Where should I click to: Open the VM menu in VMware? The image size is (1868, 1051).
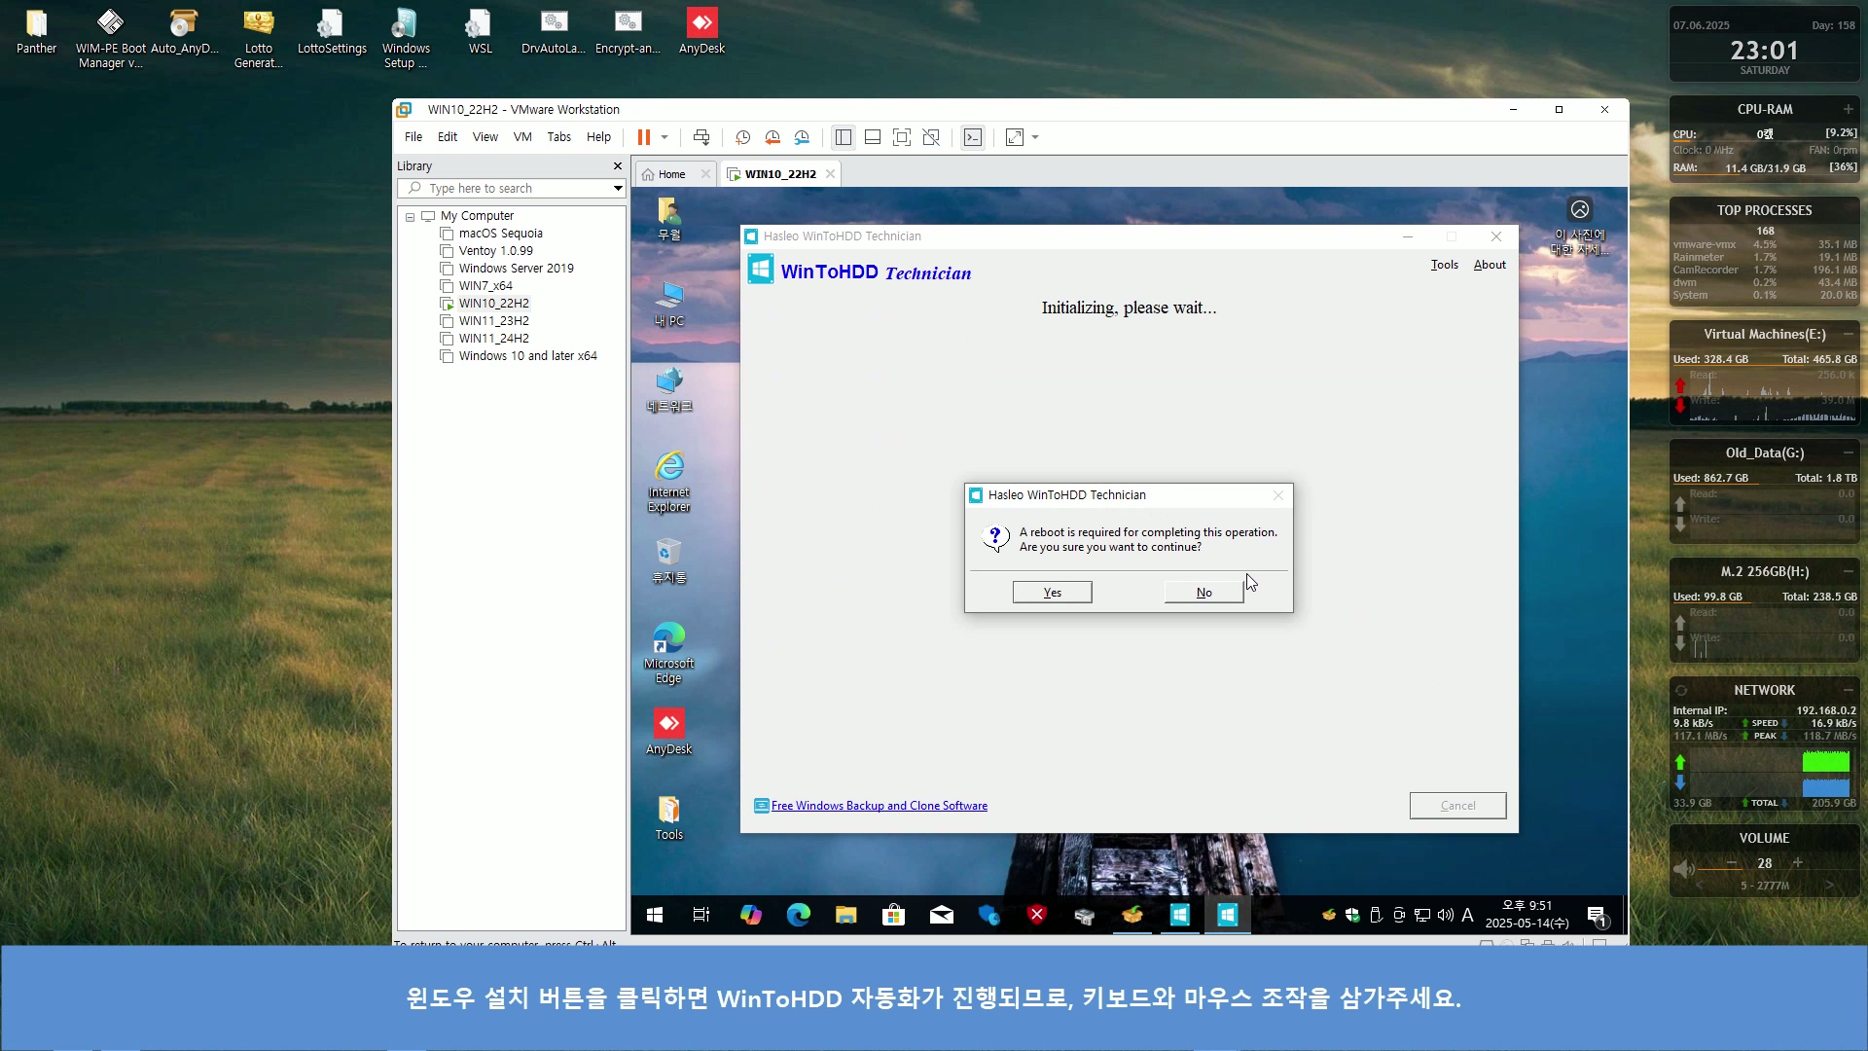click(522, 137)
